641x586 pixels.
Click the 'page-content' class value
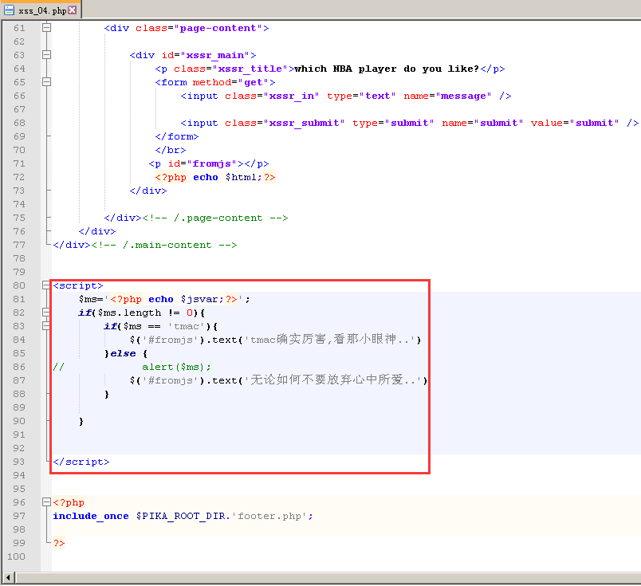tap(218, 28)
